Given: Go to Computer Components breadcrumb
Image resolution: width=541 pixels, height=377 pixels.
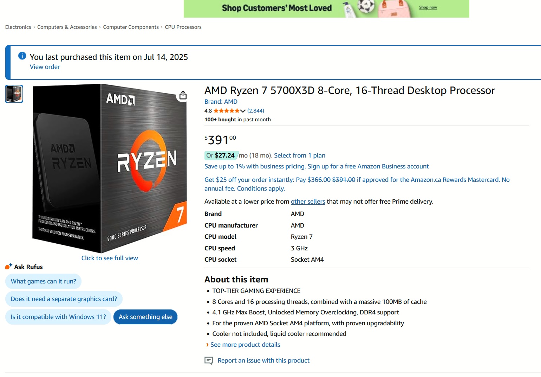Looking at the screenshot, I should (131, 27).
